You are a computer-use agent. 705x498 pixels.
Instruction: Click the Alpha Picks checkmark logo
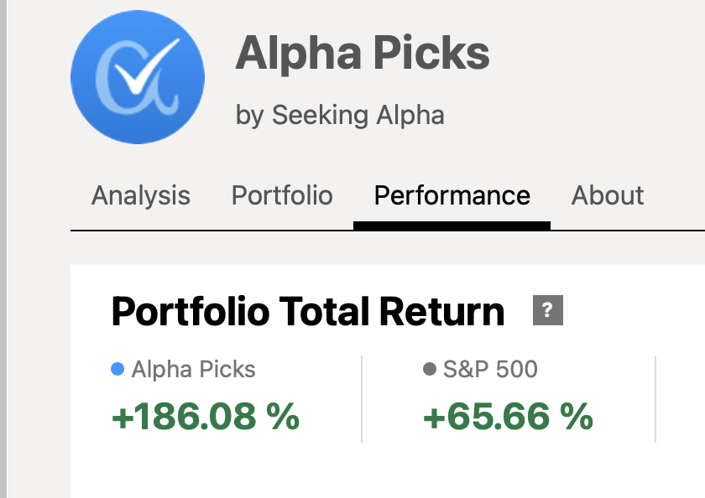tap(138, 79)
